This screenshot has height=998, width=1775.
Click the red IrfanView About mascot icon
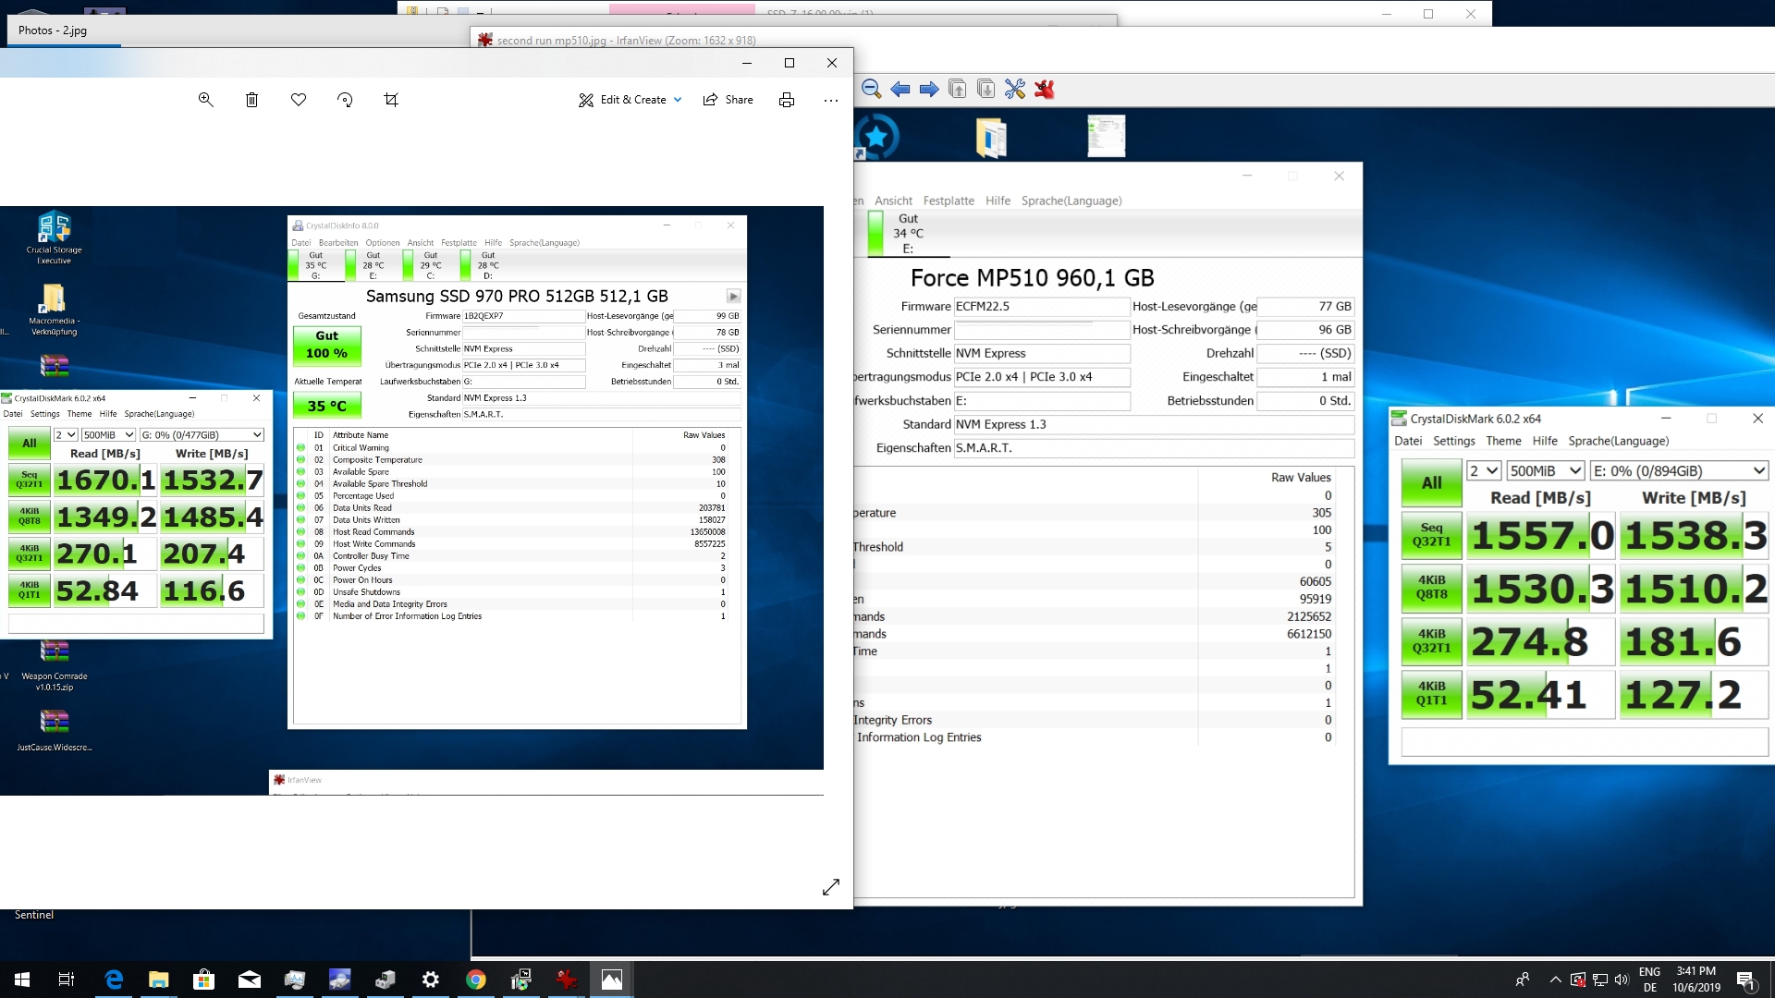coord(1045,89)
